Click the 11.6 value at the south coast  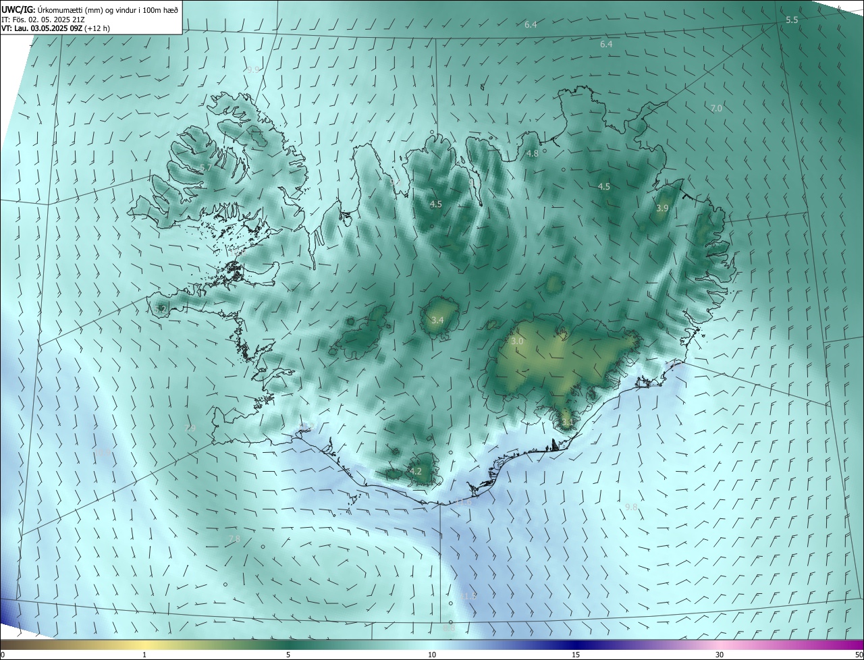point(463,502)
